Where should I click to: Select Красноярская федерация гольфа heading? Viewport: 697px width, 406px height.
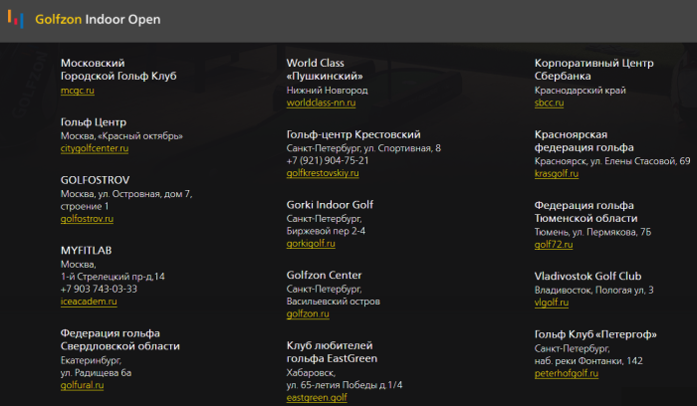pyautogui.click(x=584, y=141)
